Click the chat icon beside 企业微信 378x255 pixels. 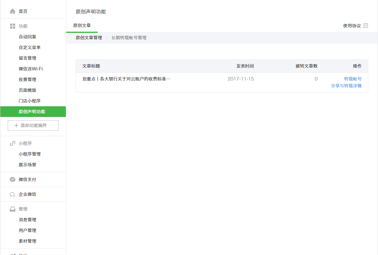click(x=13, y=194)
